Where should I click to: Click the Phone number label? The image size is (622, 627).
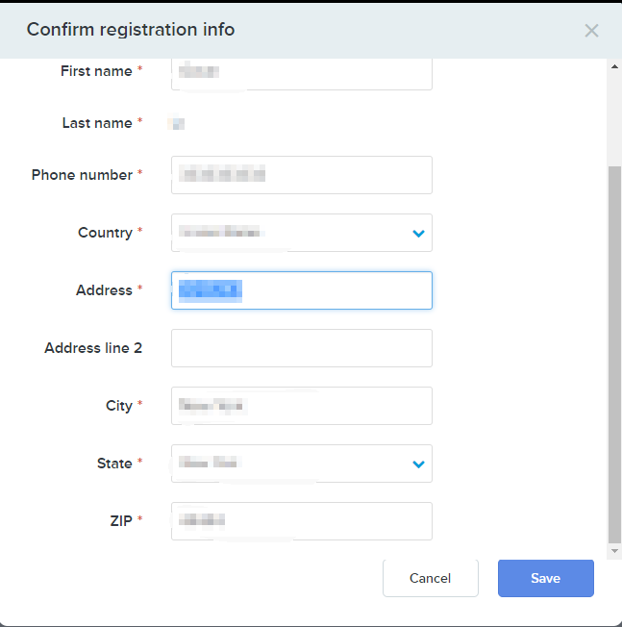(82, 175)
